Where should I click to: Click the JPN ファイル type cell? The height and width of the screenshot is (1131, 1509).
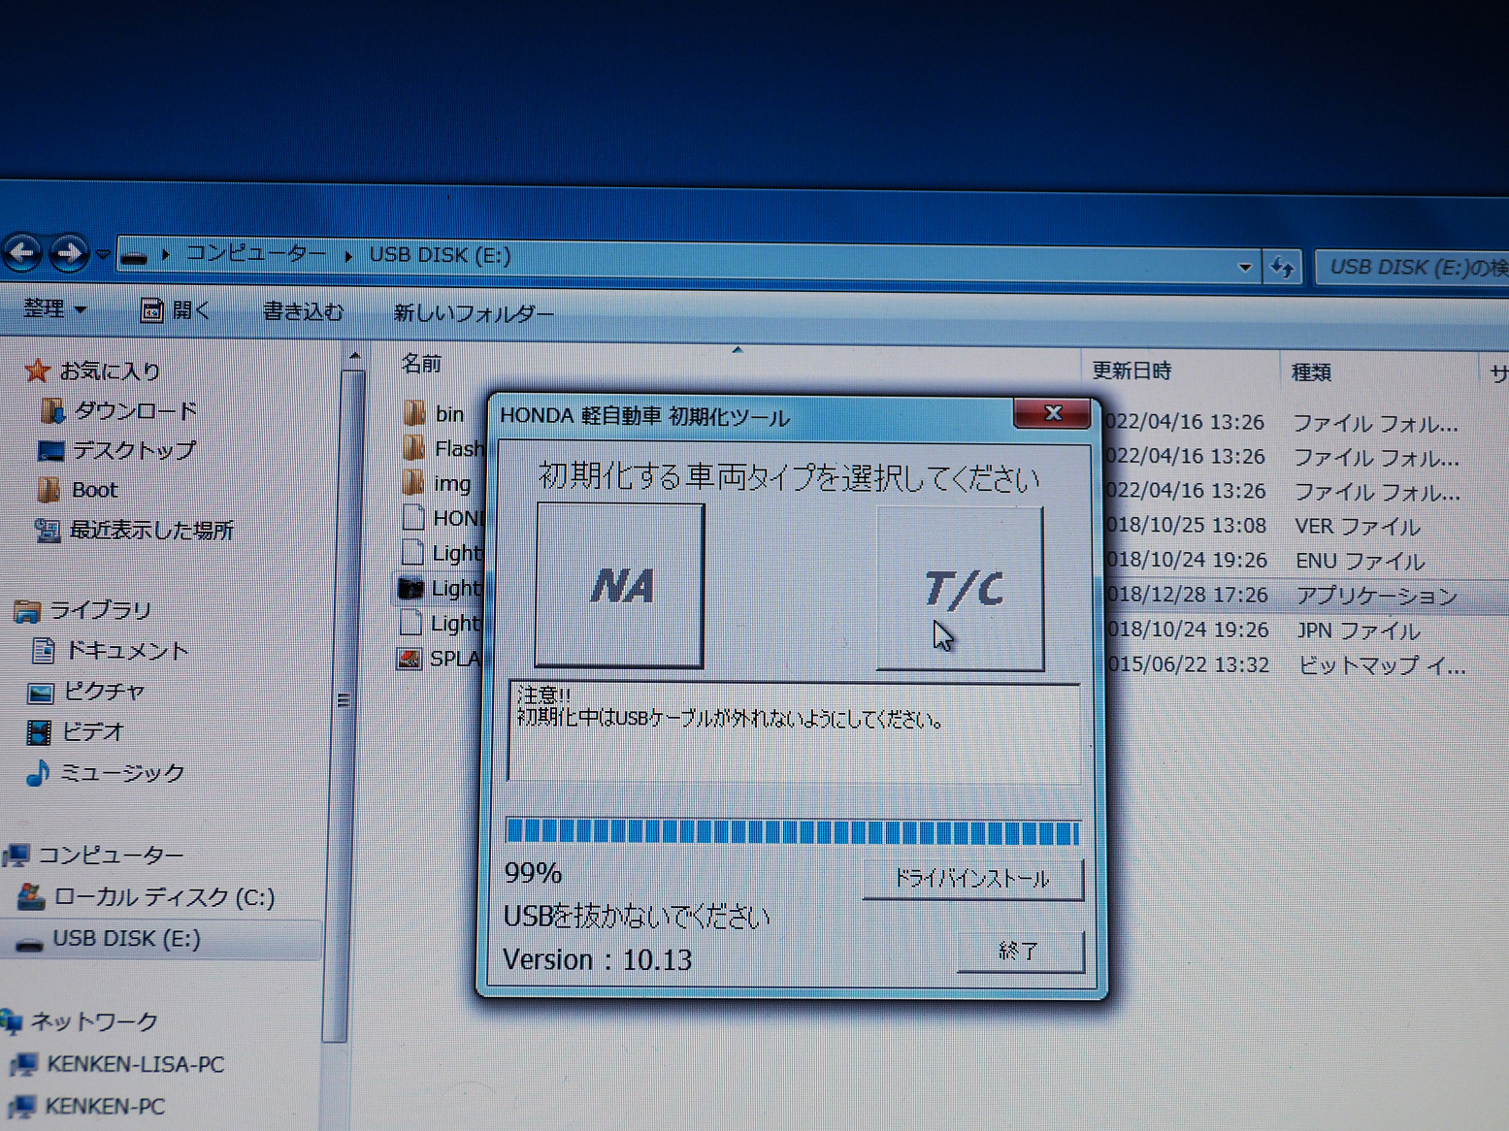pyautogui.click(x=1359, y=631)
